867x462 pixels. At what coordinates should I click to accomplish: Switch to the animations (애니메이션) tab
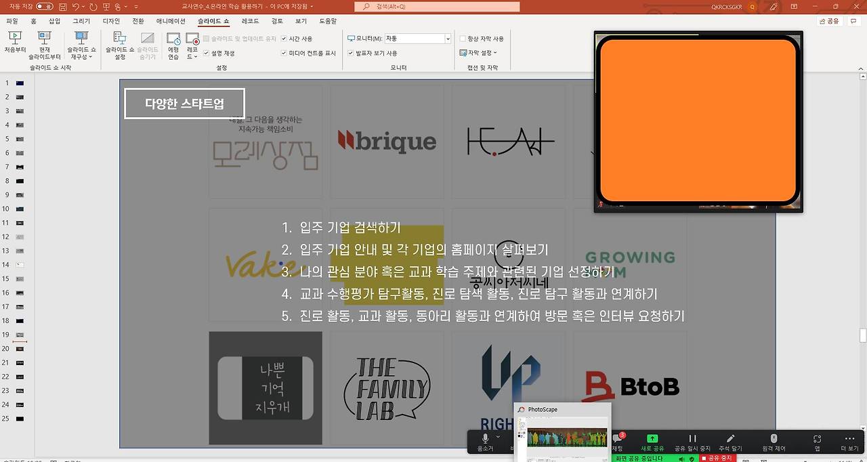(x=171, y=21)
